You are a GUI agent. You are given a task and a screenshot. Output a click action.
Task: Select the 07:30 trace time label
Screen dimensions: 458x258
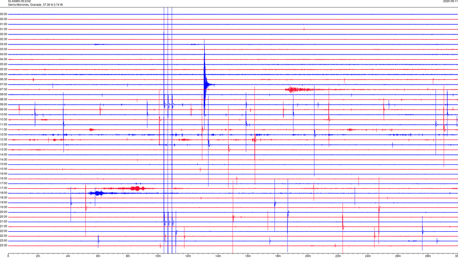click(x=3, y=89)
